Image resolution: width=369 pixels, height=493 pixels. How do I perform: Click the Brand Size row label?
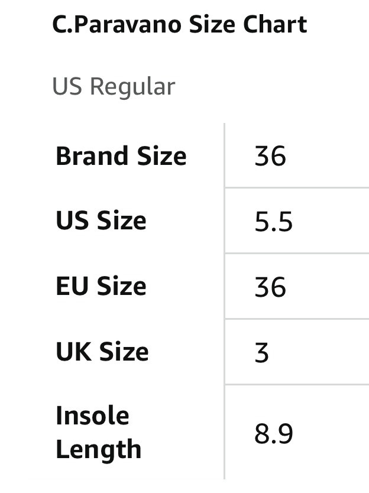[x=121, y=156]
